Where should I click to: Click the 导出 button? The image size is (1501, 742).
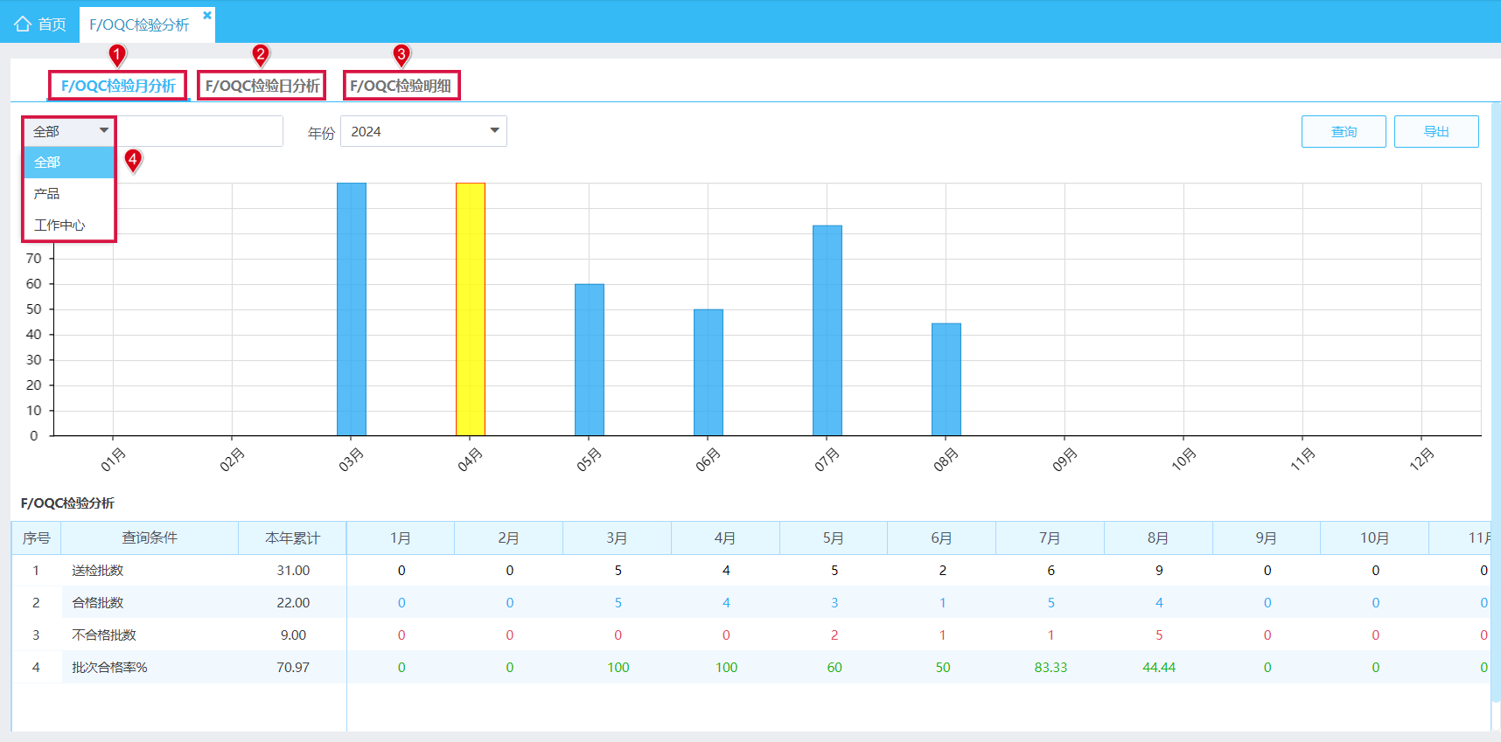[1436, 131]
